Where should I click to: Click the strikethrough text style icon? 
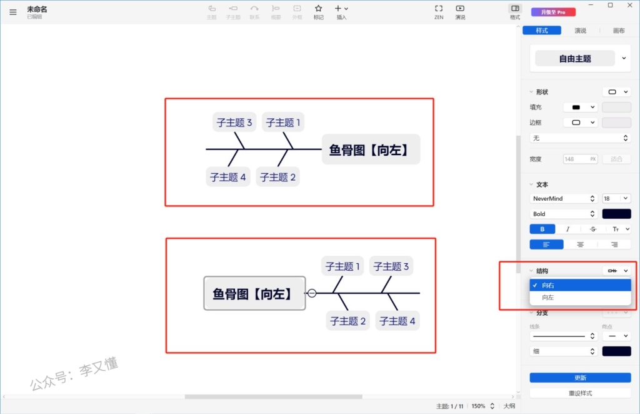(x=592, y=230)
